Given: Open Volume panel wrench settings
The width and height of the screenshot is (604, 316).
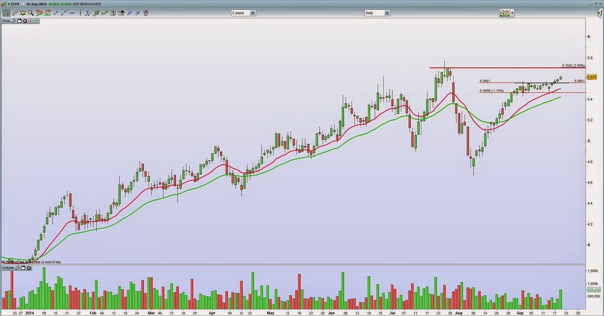Looking at the screenshot, I should pyautogui.click(x=17, y=268).
